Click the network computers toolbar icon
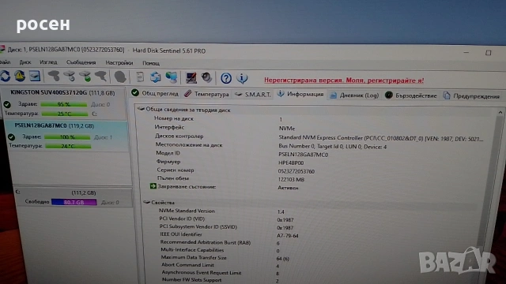Screen dimensions: 506x284 click(172, 77)
